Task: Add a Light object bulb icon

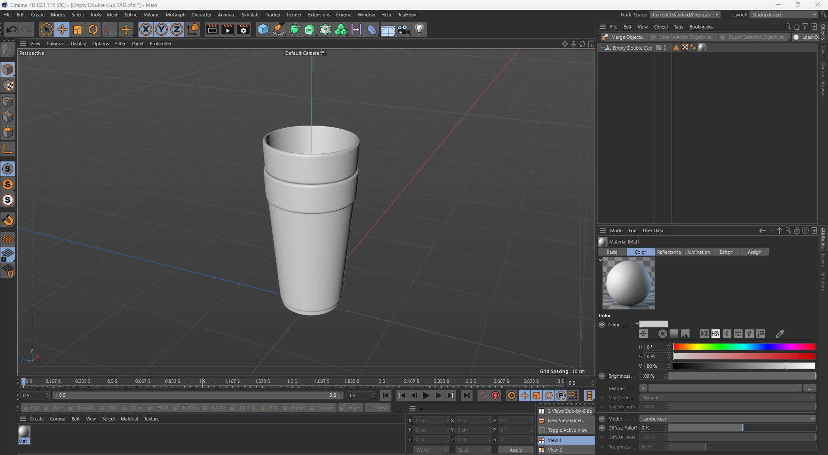Action: (419, 29)
